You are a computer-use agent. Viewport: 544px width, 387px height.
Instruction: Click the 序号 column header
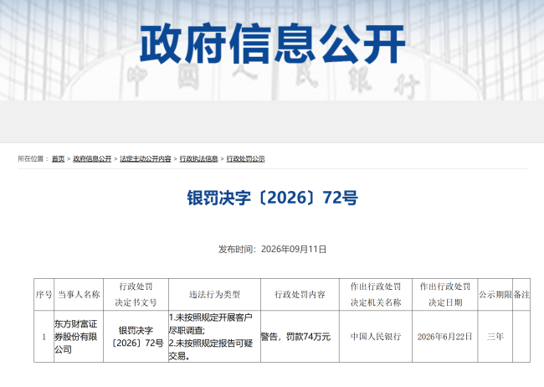pos(44,295)
